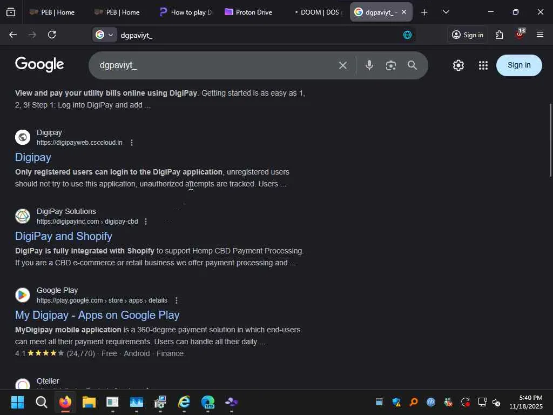Go back to the previous page
553x415 pixels.
point(13,35)
